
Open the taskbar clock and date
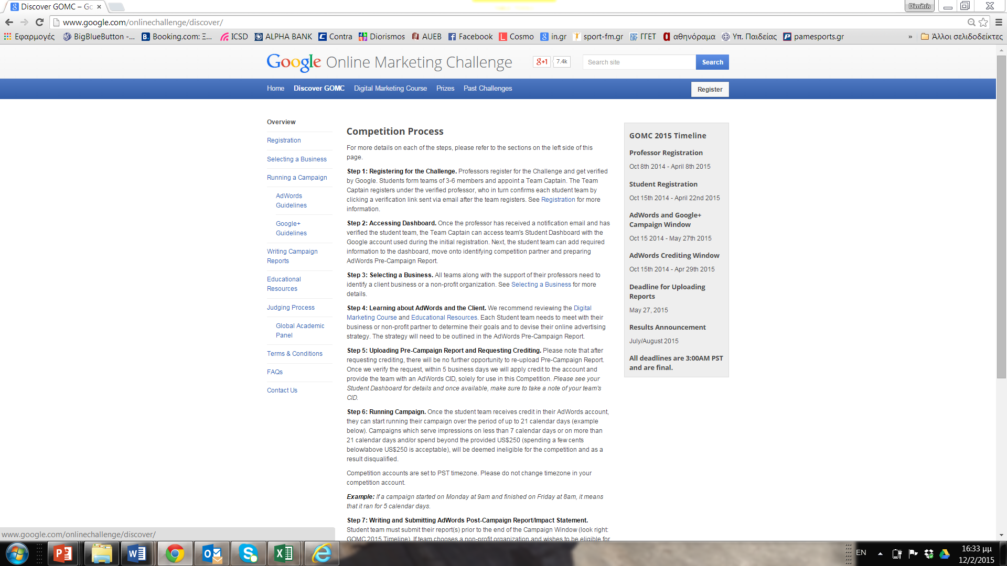click(x=976, y=554)
